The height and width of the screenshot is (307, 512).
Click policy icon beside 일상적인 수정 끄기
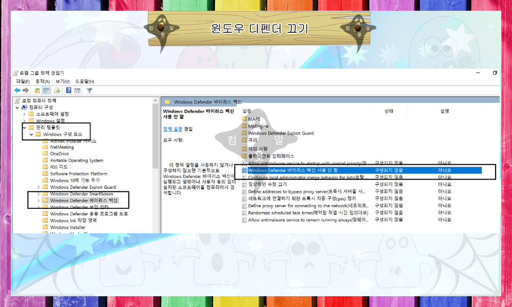(x=244, y=184)
